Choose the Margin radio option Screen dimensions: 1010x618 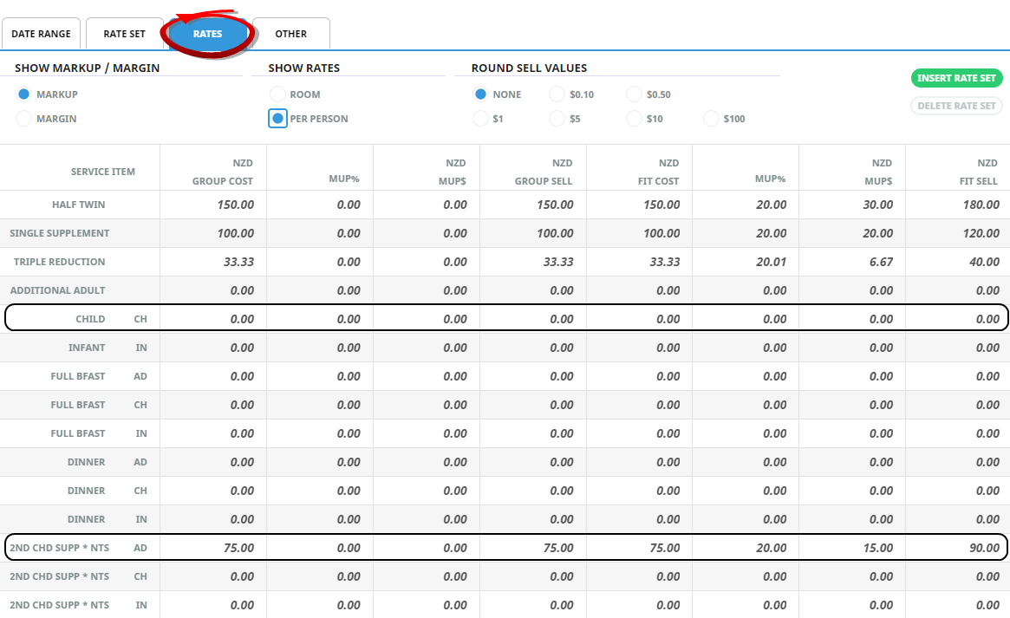(x=24, y=119)
